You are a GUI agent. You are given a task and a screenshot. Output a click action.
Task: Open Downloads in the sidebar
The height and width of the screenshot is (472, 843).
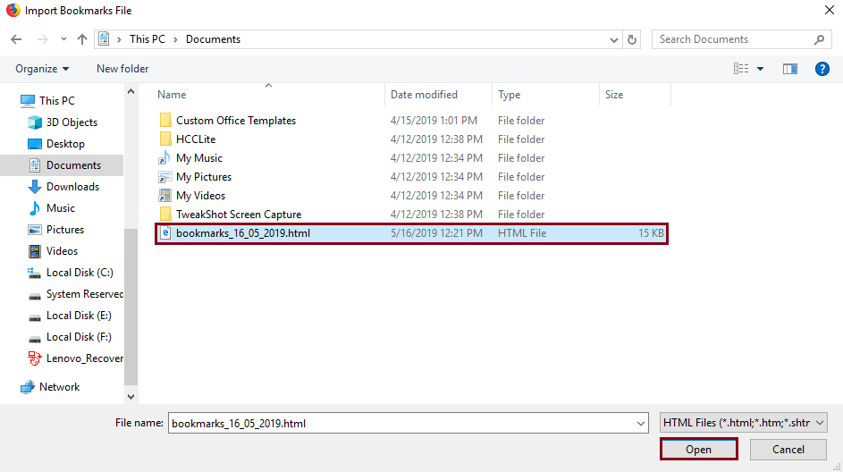72,187
